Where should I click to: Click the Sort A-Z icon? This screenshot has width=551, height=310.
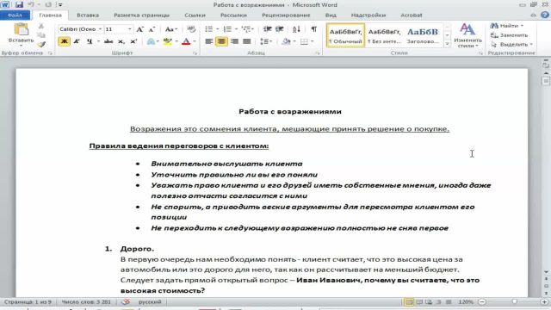click(296, 29)
